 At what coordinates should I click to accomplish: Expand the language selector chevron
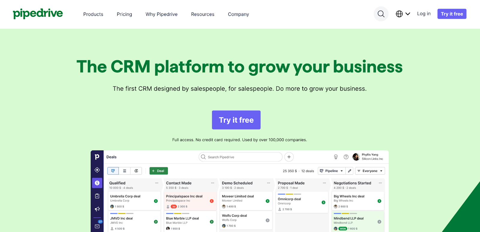pos(408,14)
